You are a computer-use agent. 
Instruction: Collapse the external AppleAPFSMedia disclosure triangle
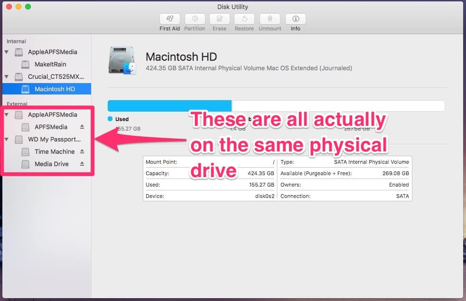(7, 114)
